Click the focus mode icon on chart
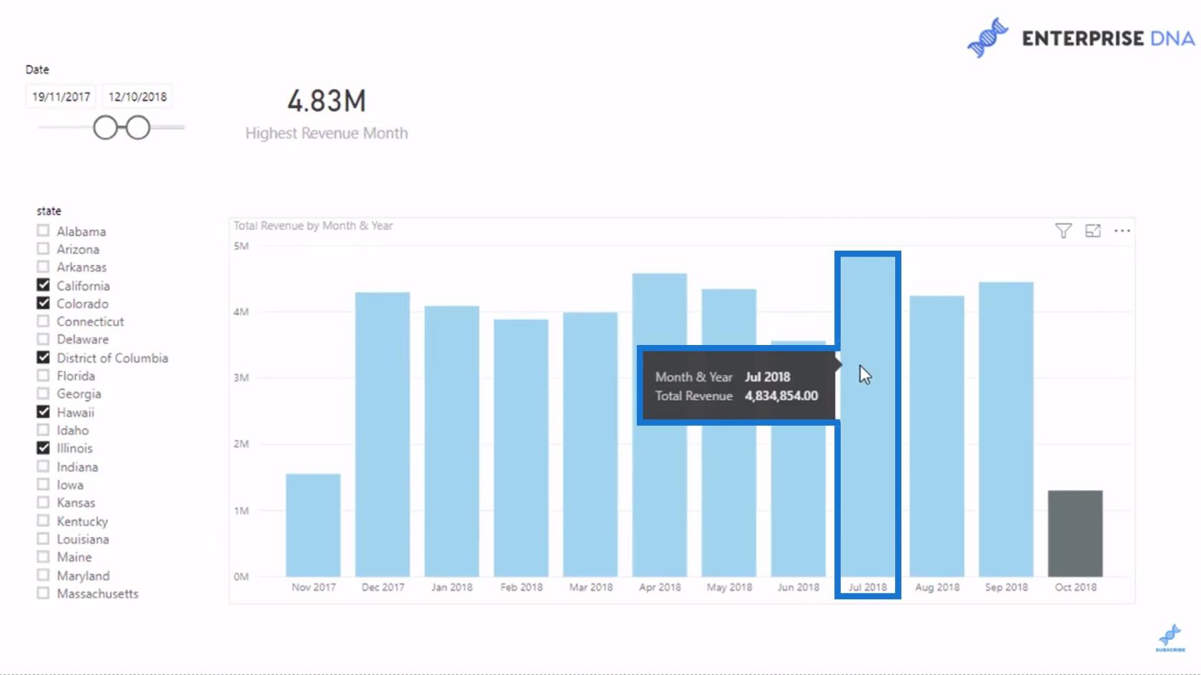Image resolution: width=1201 pixels, height=675 pixels. tap(1092, 231)
